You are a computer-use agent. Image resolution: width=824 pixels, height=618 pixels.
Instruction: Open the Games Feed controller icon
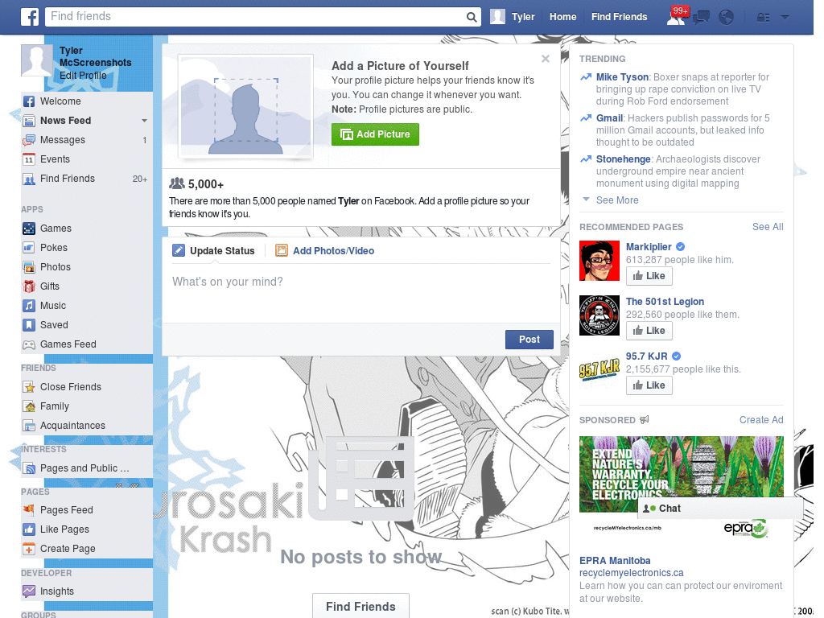click(29, 344)
